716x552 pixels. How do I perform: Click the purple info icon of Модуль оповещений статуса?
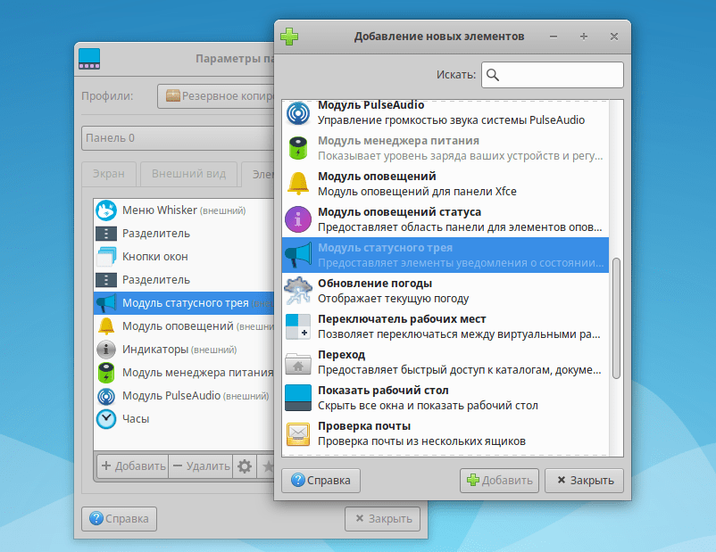297,219
